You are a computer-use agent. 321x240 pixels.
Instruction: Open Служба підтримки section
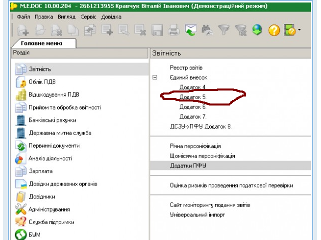[51, 222]
